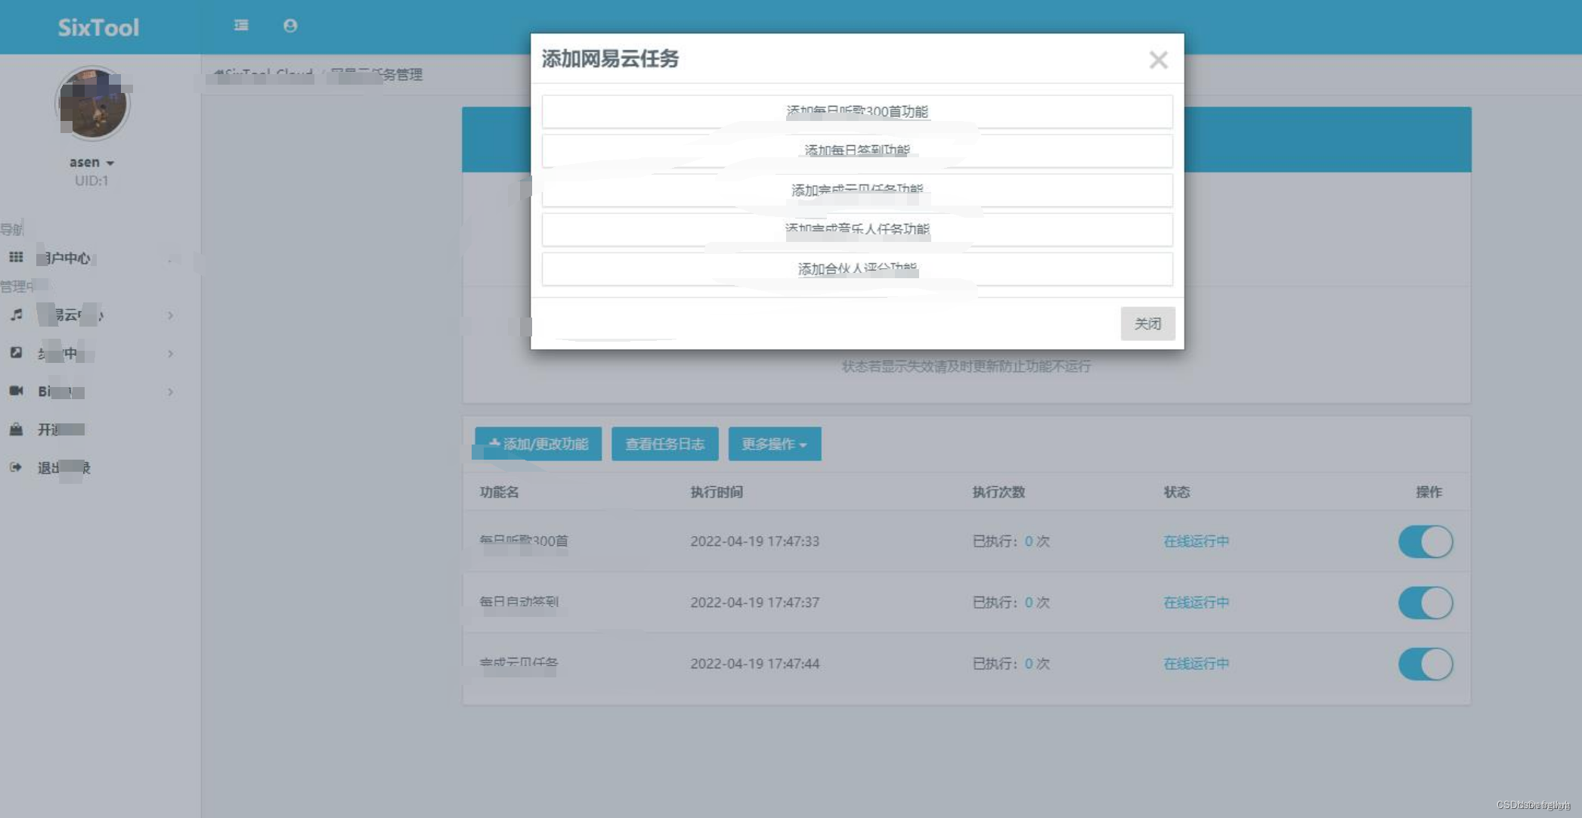Click the video camera Bi sidebar icon
1582x818 pixels.
tap(16, 391)
